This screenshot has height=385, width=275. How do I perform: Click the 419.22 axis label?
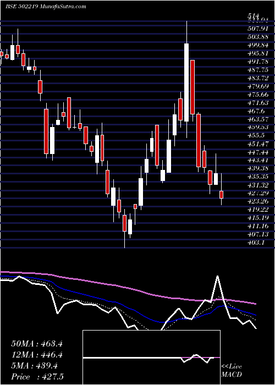(x=257, y=210)
